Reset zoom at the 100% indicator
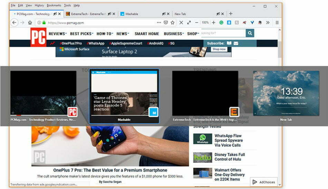The width and height of the screenshot is (328, 189). pos(205,22)
